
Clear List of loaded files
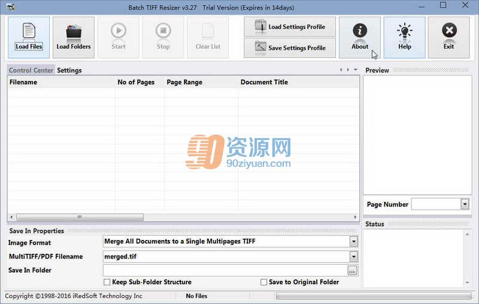pos(208,37)
